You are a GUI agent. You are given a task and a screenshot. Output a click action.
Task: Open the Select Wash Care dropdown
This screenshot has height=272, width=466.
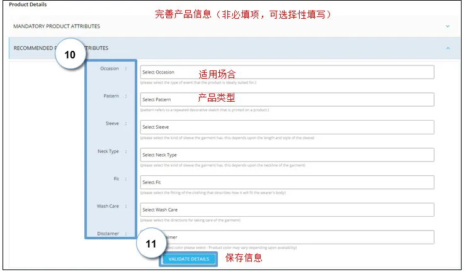click(x=287, y=210)
